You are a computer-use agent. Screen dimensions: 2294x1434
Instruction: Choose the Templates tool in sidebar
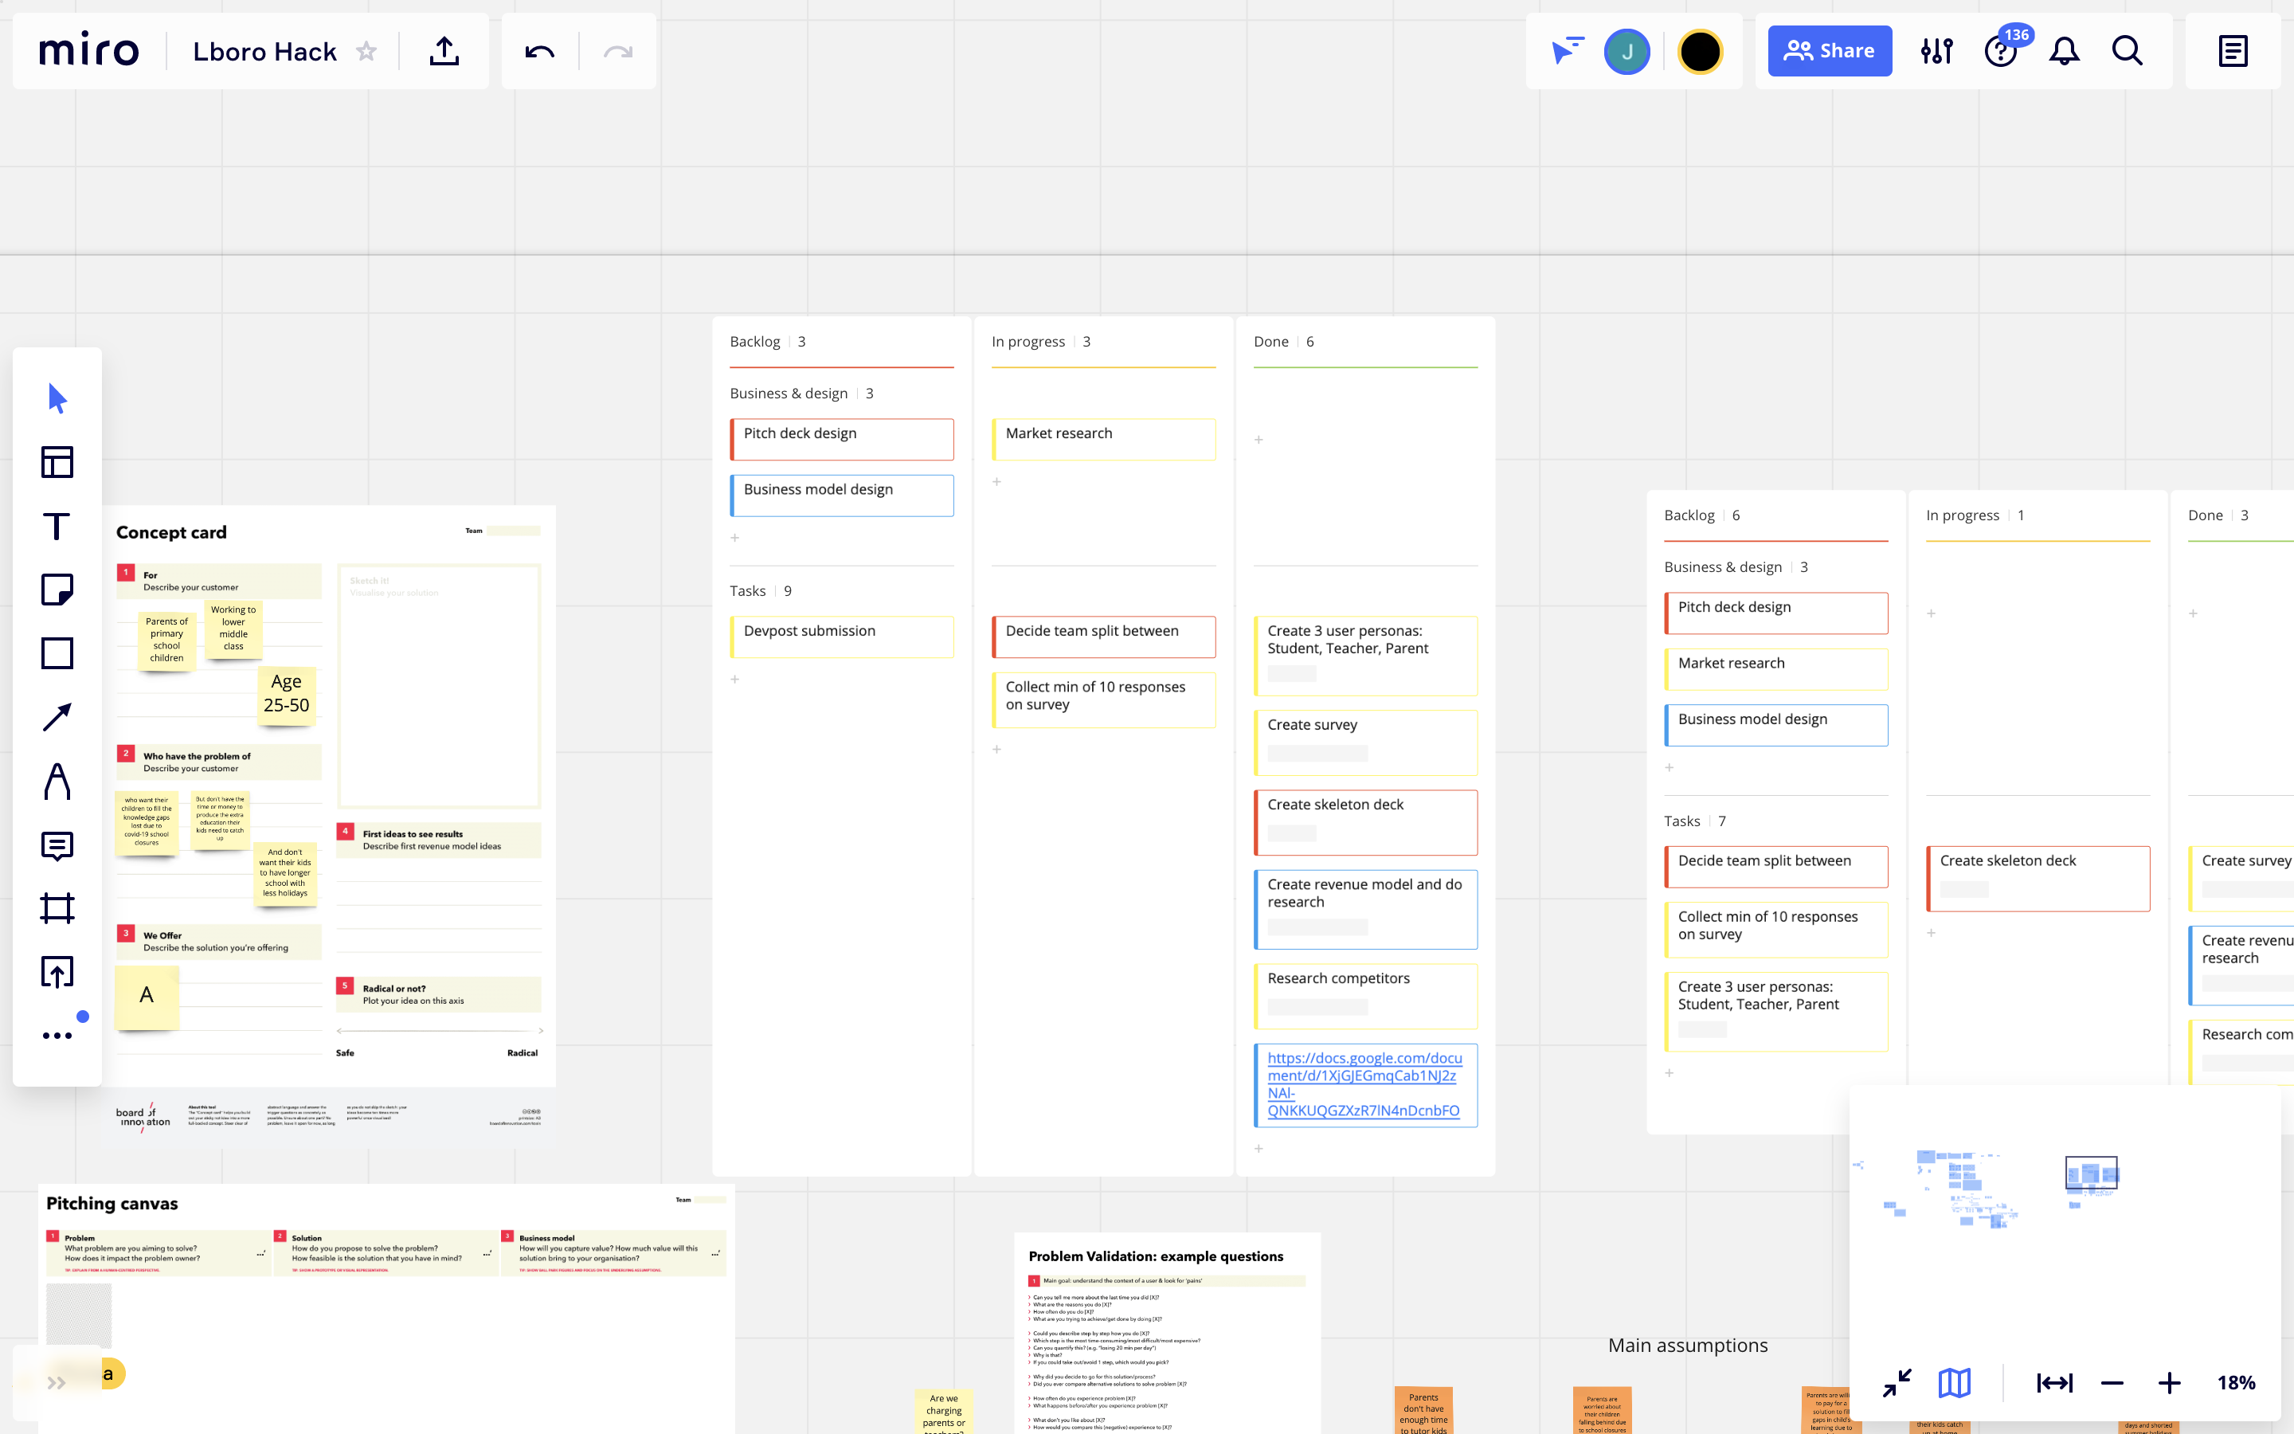pos(57,462)
